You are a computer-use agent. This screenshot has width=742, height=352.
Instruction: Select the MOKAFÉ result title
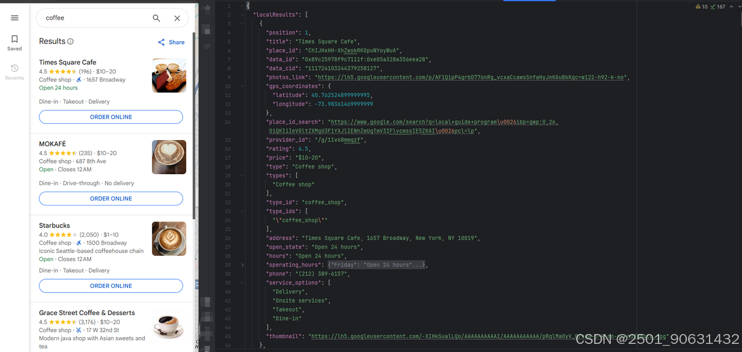click(x=53, y=144)
